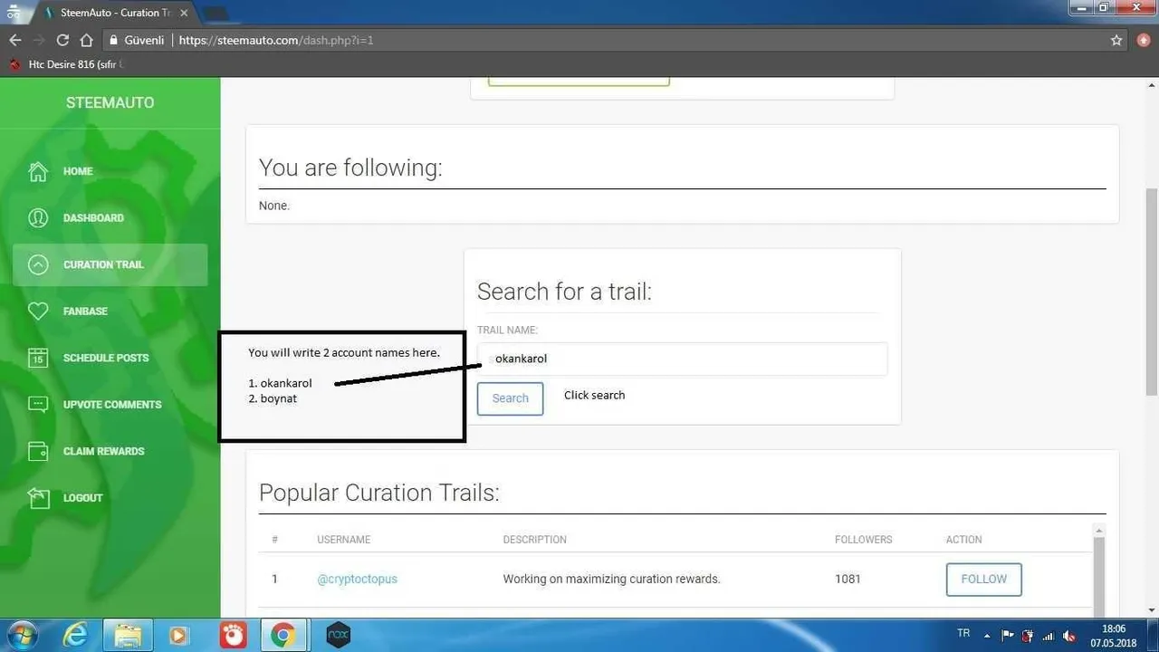Open media player taskbar icon
1159x652 pixels.
[178, 635]
